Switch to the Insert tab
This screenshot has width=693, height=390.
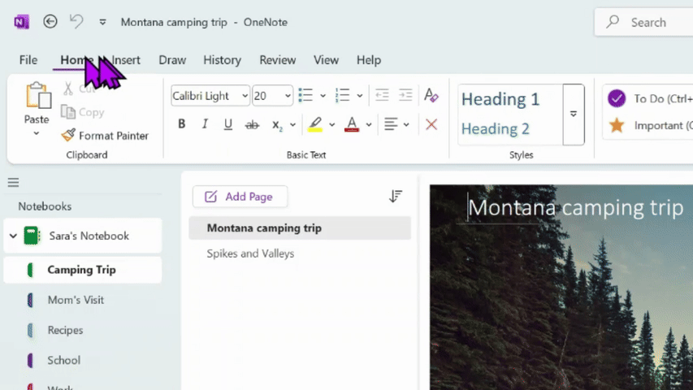[126, 59]
